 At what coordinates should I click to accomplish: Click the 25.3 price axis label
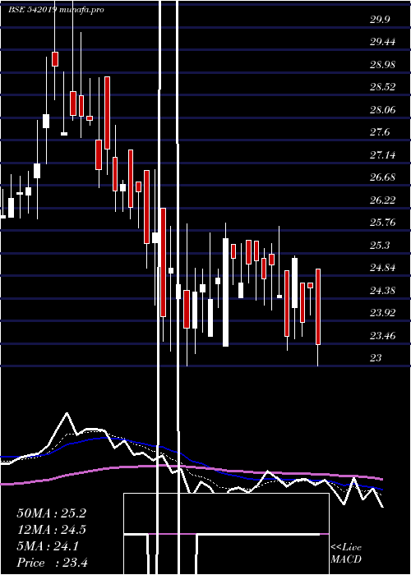point(380,246)
